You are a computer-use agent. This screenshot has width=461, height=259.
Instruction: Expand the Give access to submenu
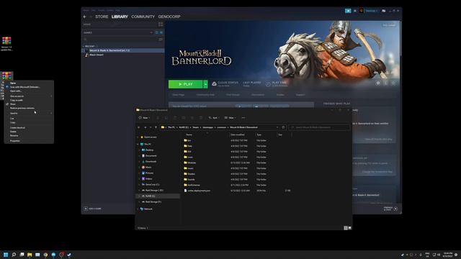coord(29,96)
